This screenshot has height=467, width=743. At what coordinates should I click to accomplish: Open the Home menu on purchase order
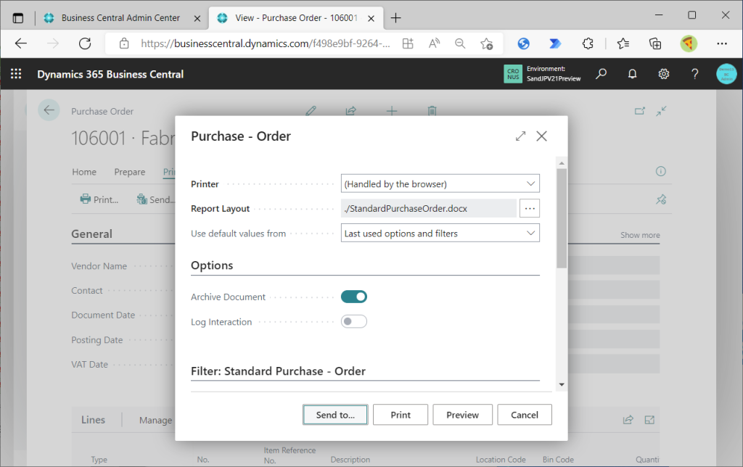tap(84, 172)
